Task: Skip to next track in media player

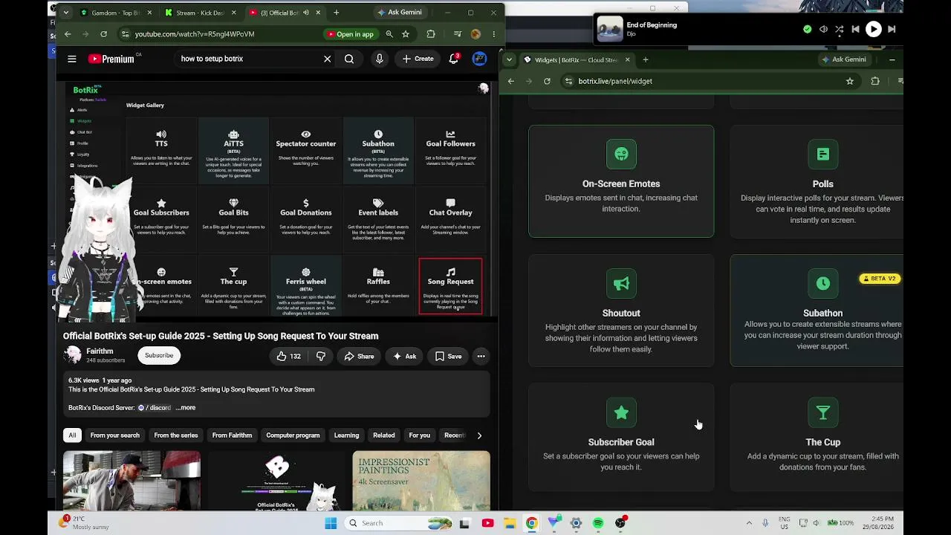Action: pos(892,30)
